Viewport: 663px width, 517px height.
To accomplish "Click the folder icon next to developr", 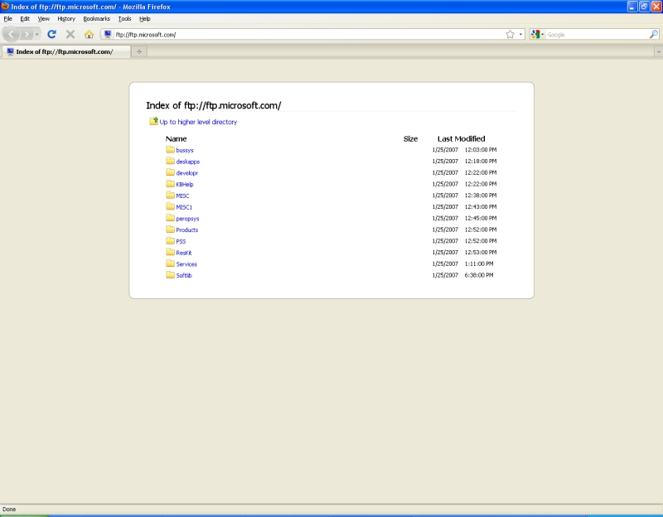I will [170, 172].
